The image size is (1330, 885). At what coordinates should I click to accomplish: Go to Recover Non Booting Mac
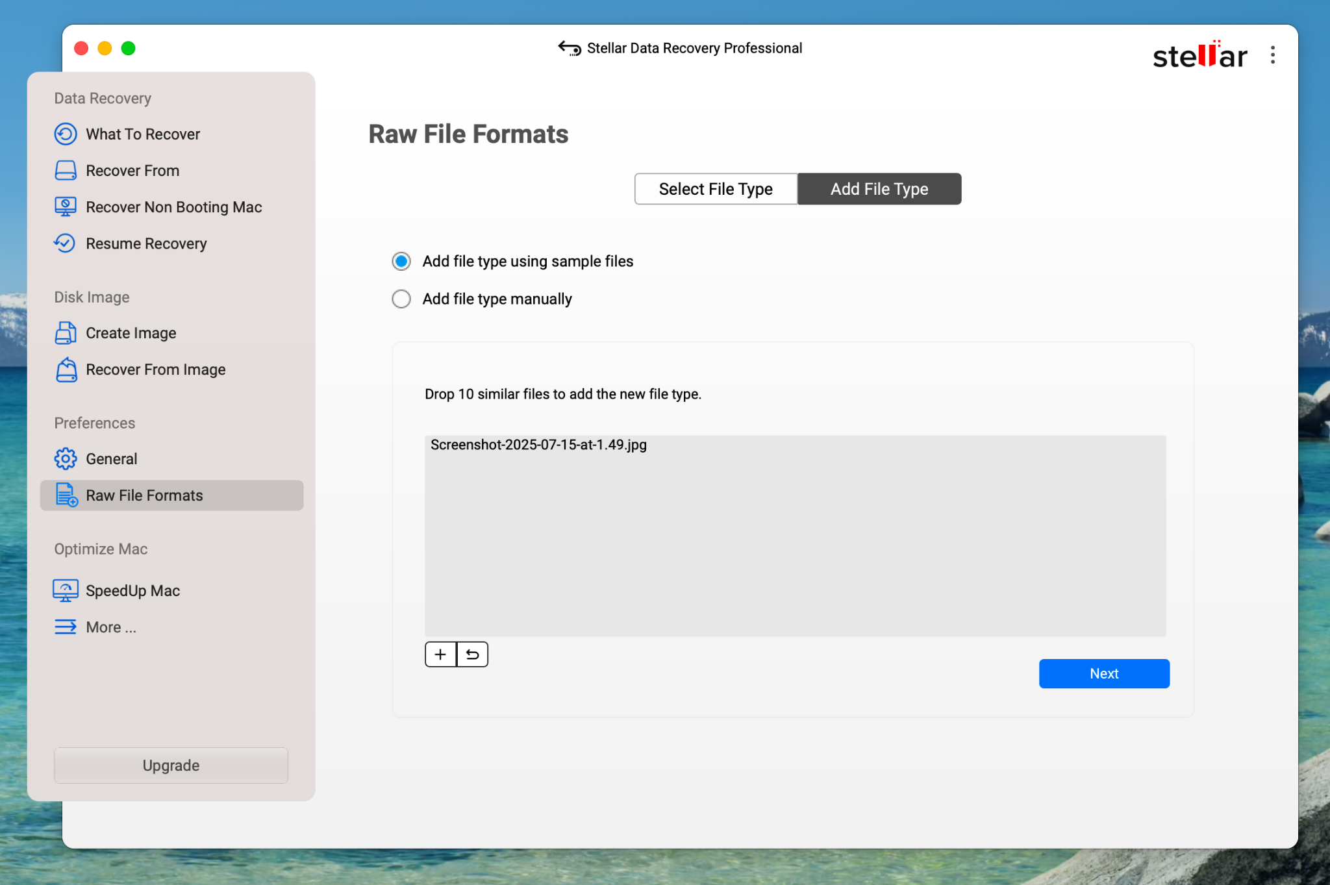coord(174,207)
